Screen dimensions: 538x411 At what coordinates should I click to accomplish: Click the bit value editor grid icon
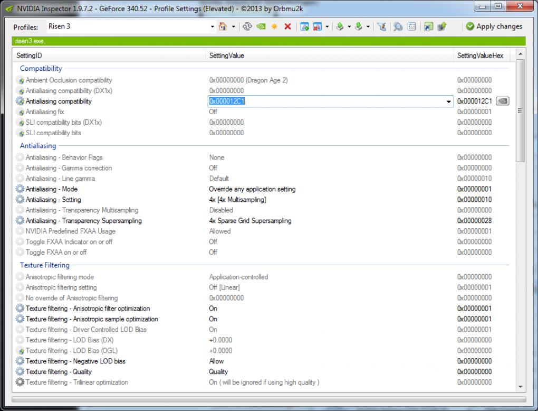[412, 26]
